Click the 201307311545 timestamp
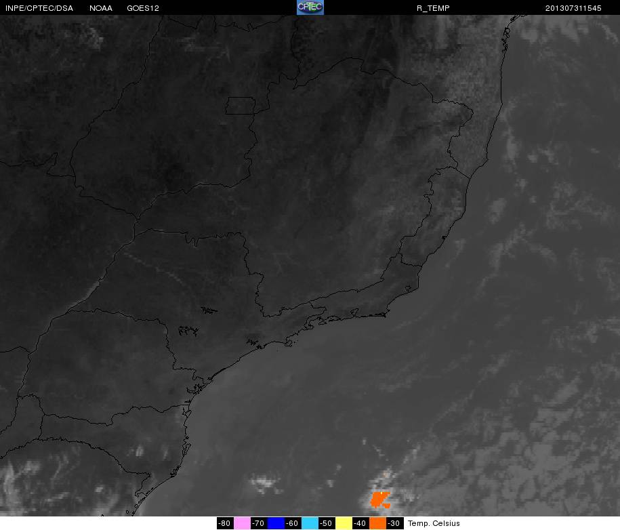Viewport: 620px width, 530px height. point(573,8)
